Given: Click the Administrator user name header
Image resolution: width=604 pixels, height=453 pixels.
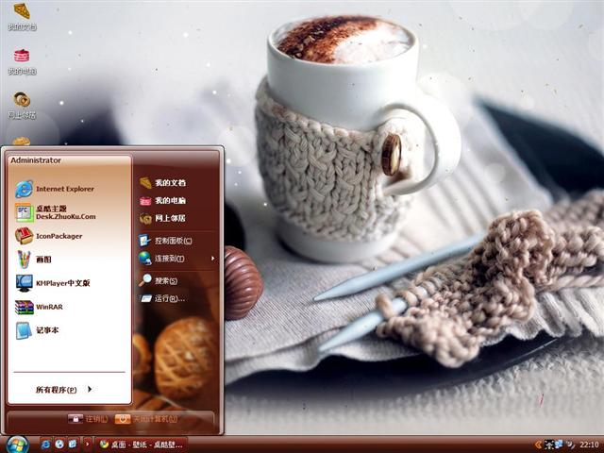Looking at the screenshot, I should pos(36,160).
